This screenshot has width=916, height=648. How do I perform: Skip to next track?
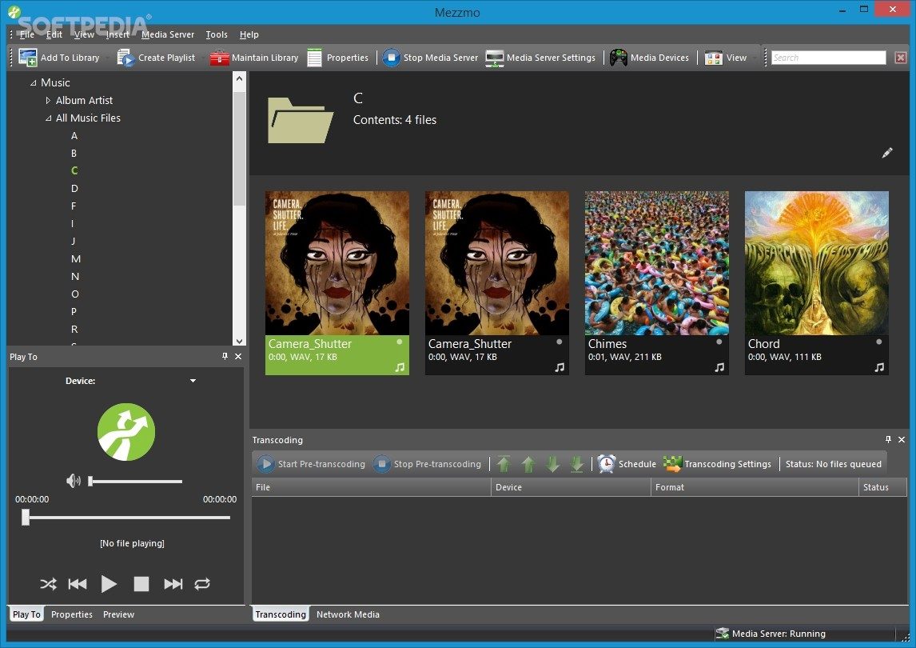pyautogui.click(x=173, y=584)
